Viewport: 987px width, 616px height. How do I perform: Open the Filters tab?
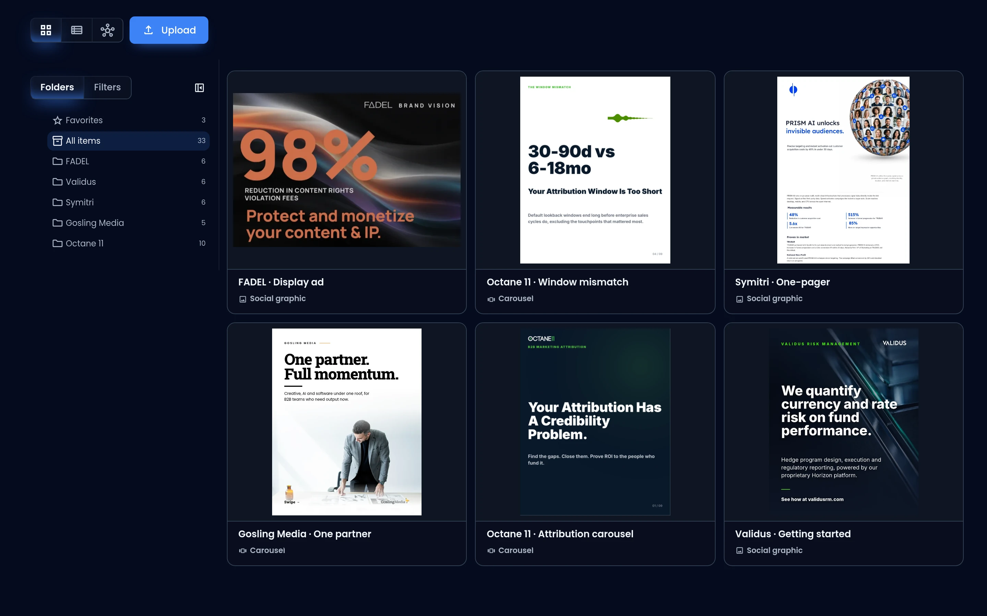pos(107,87)
